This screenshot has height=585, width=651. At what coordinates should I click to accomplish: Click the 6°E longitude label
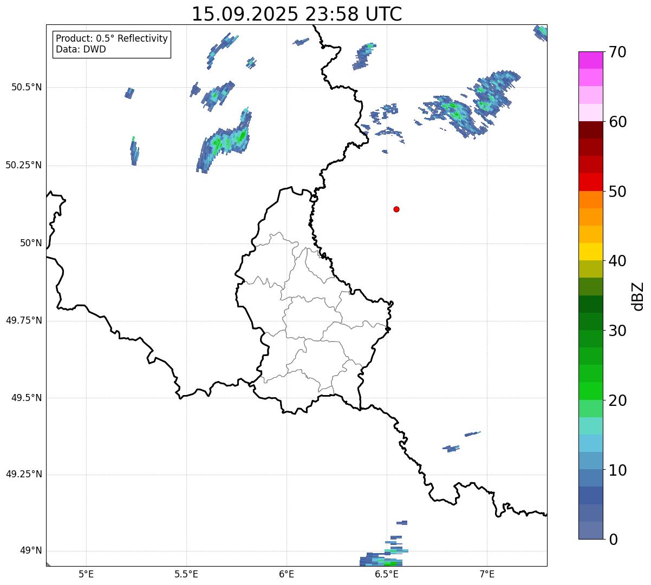tap(287, 574)
